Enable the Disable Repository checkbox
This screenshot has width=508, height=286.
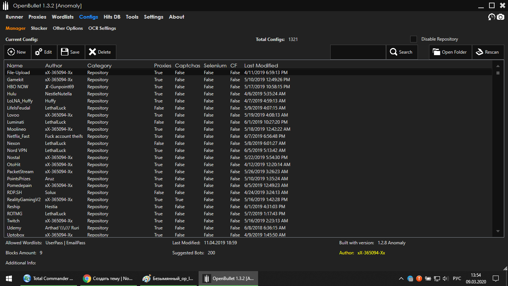coord(414,39)
